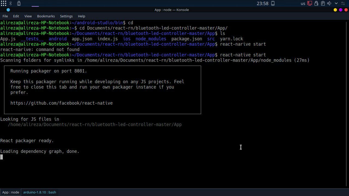349x196 pixels.
Task: Expand hidden system tray icons arrow
Action: coord(336,4)
